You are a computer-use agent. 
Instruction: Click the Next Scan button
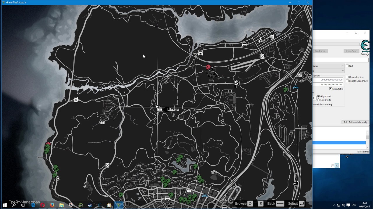pos(320,51)
